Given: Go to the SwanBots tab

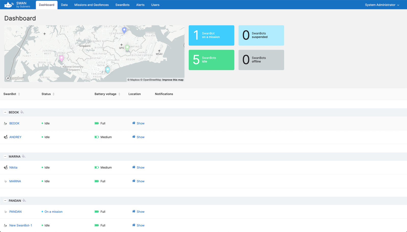Looking at the screenshot, I should click(x=122, y=5).
